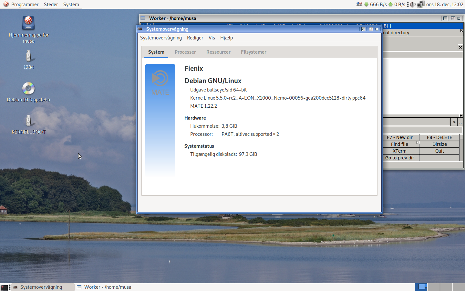This screenshot has height=291, width=465.
Task: Click the network connection icon in panel
Action: click(x=420, y=5)
